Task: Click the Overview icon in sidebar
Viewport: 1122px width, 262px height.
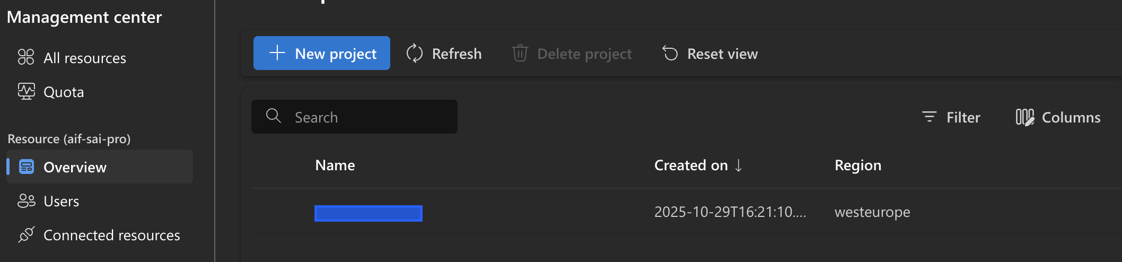Action: tap(27, 167)
